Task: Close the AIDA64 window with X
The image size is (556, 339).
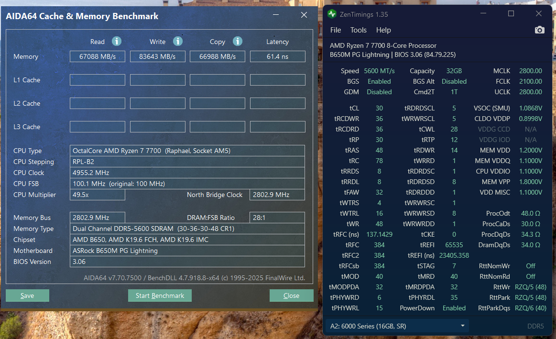Action: click(304, 15)
